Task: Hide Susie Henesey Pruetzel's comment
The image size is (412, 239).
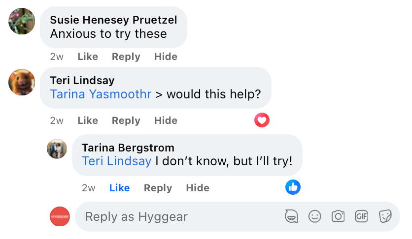Action: coord(166,57)
